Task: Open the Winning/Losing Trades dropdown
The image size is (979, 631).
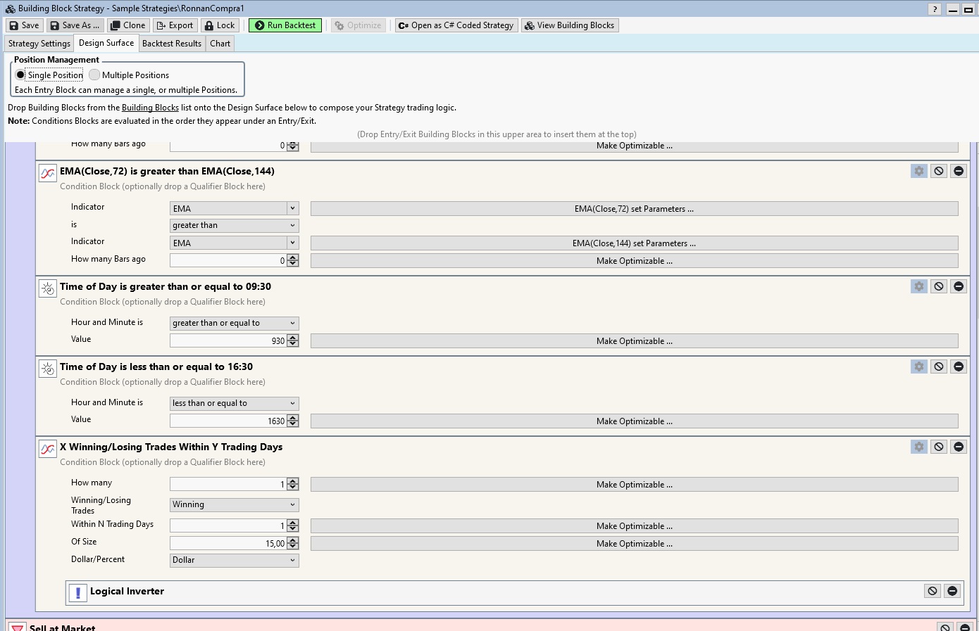Action: 234,504
